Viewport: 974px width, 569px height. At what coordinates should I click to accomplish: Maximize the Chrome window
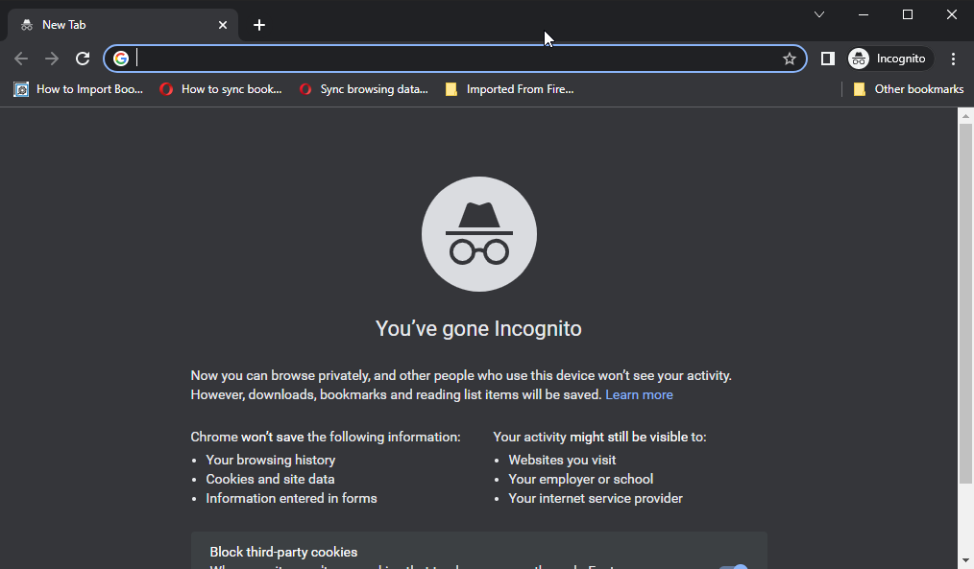[908, 14]
